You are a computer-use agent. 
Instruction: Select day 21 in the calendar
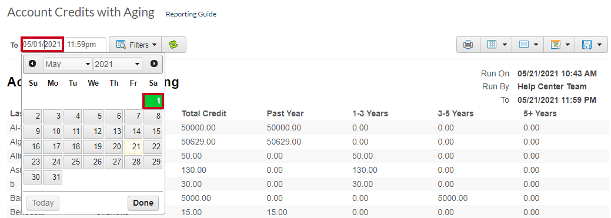pos(133,147)
